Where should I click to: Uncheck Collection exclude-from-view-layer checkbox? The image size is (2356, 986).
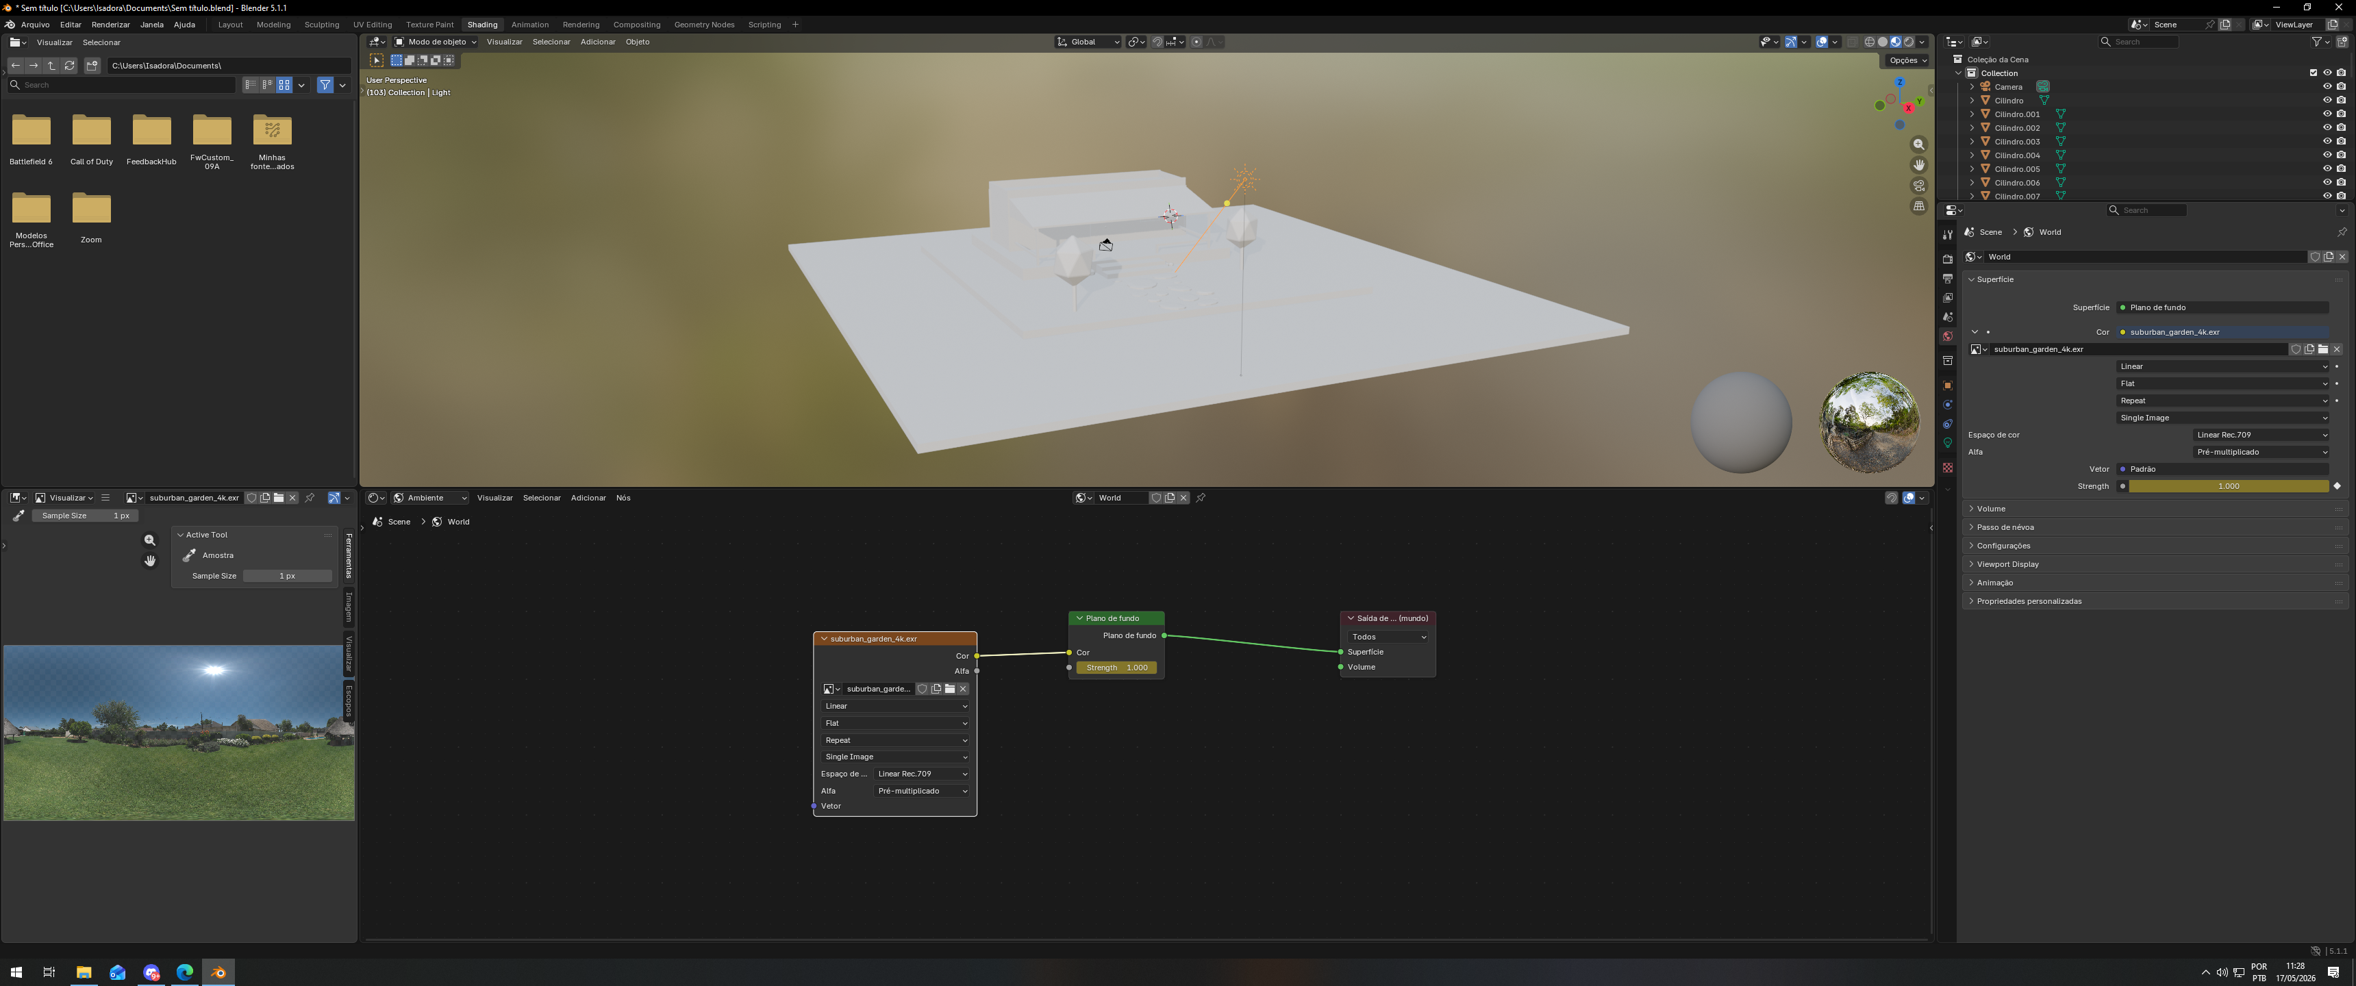[x=2314, y=73]
